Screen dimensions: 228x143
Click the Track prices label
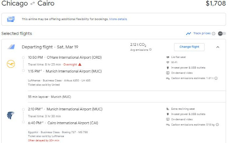tap(202, 33)
